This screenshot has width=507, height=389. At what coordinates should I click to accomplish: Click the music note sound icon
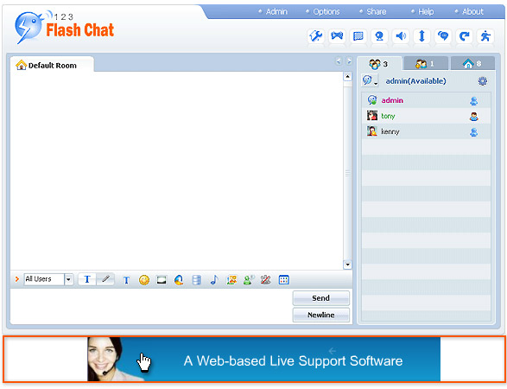click(214, 280)
